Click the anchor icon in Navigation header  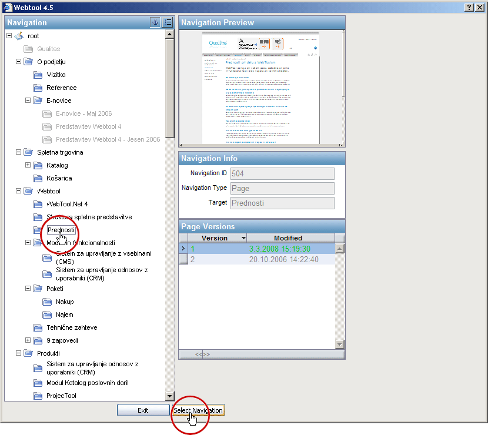coord(155,22)
